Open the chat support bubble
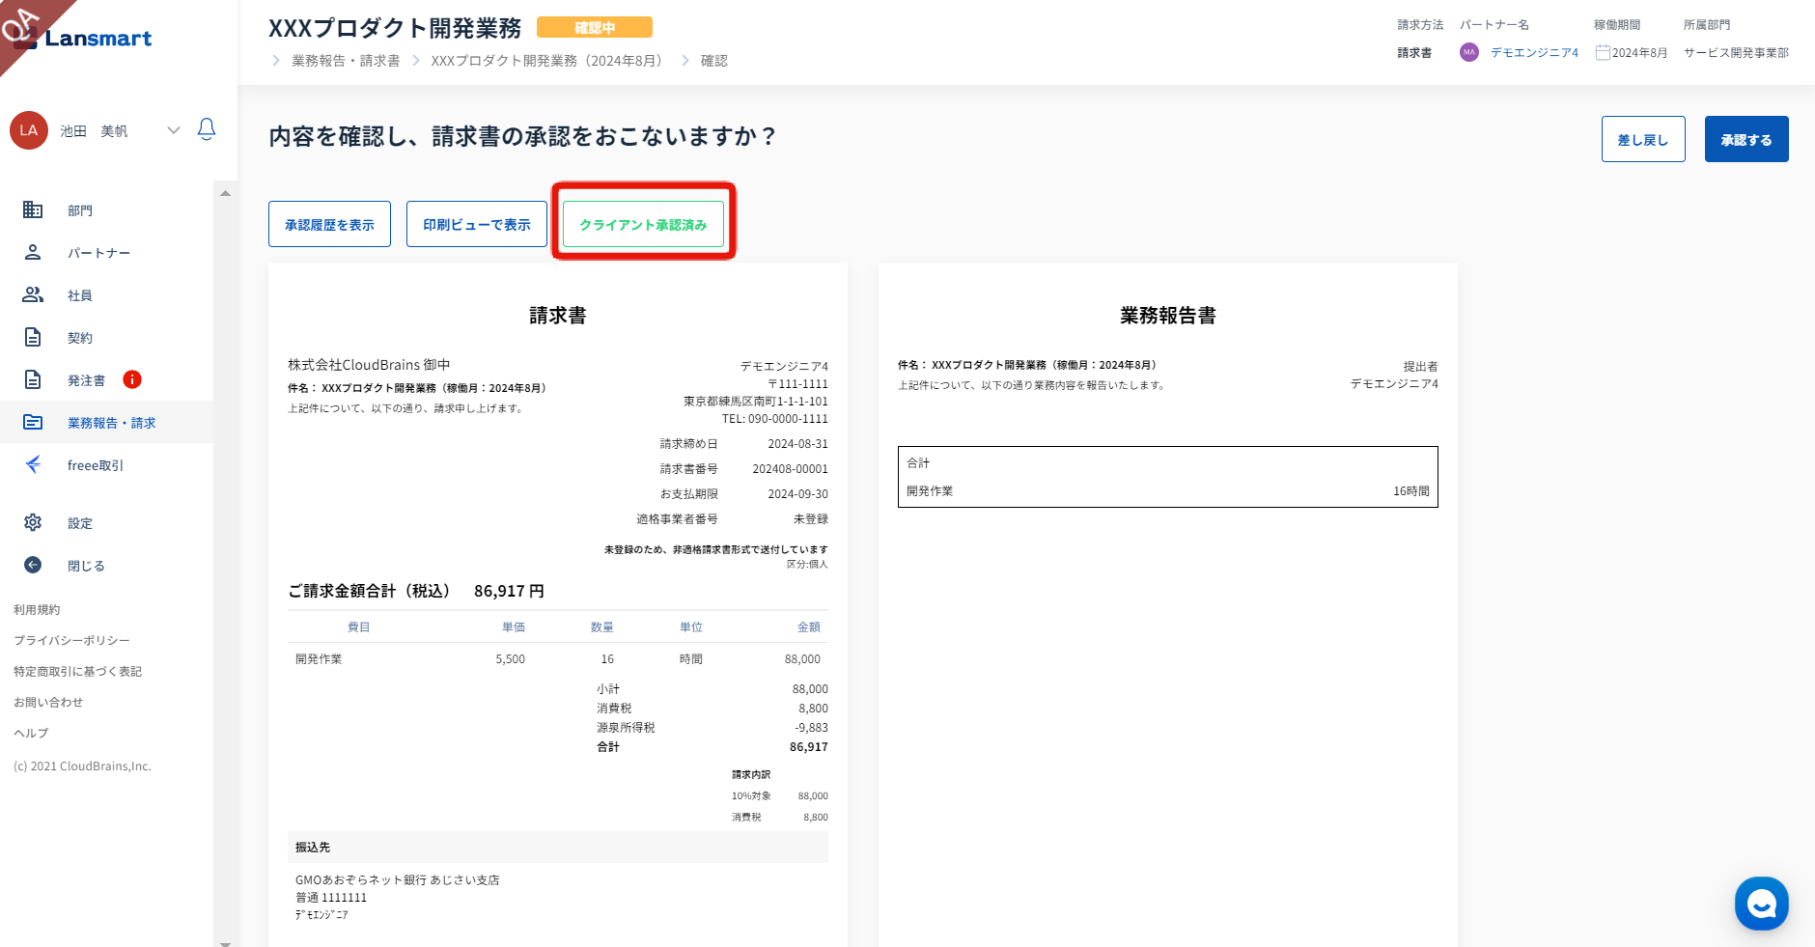1815x947 pixels. (1761, 904)
